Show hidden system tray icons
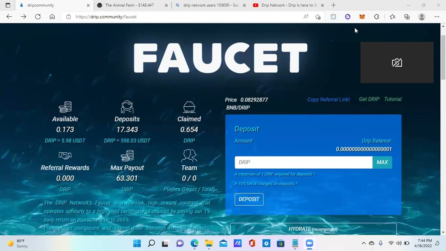The image size is (446, 251). [x=363, y=243]
